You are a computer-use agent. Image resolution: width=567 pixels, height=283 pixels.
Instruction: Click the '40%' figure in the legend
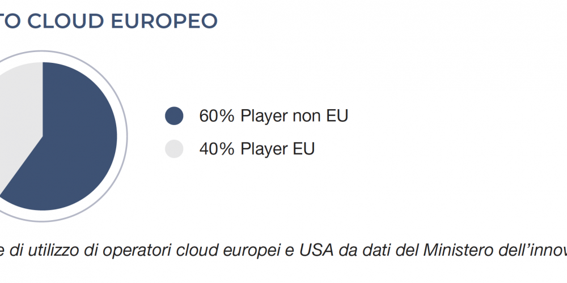(x=217, y=149)
